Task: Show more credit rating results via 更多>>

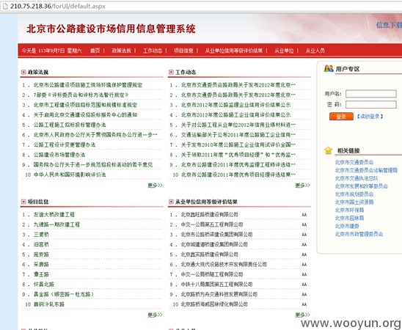Action: pos(302,315)
